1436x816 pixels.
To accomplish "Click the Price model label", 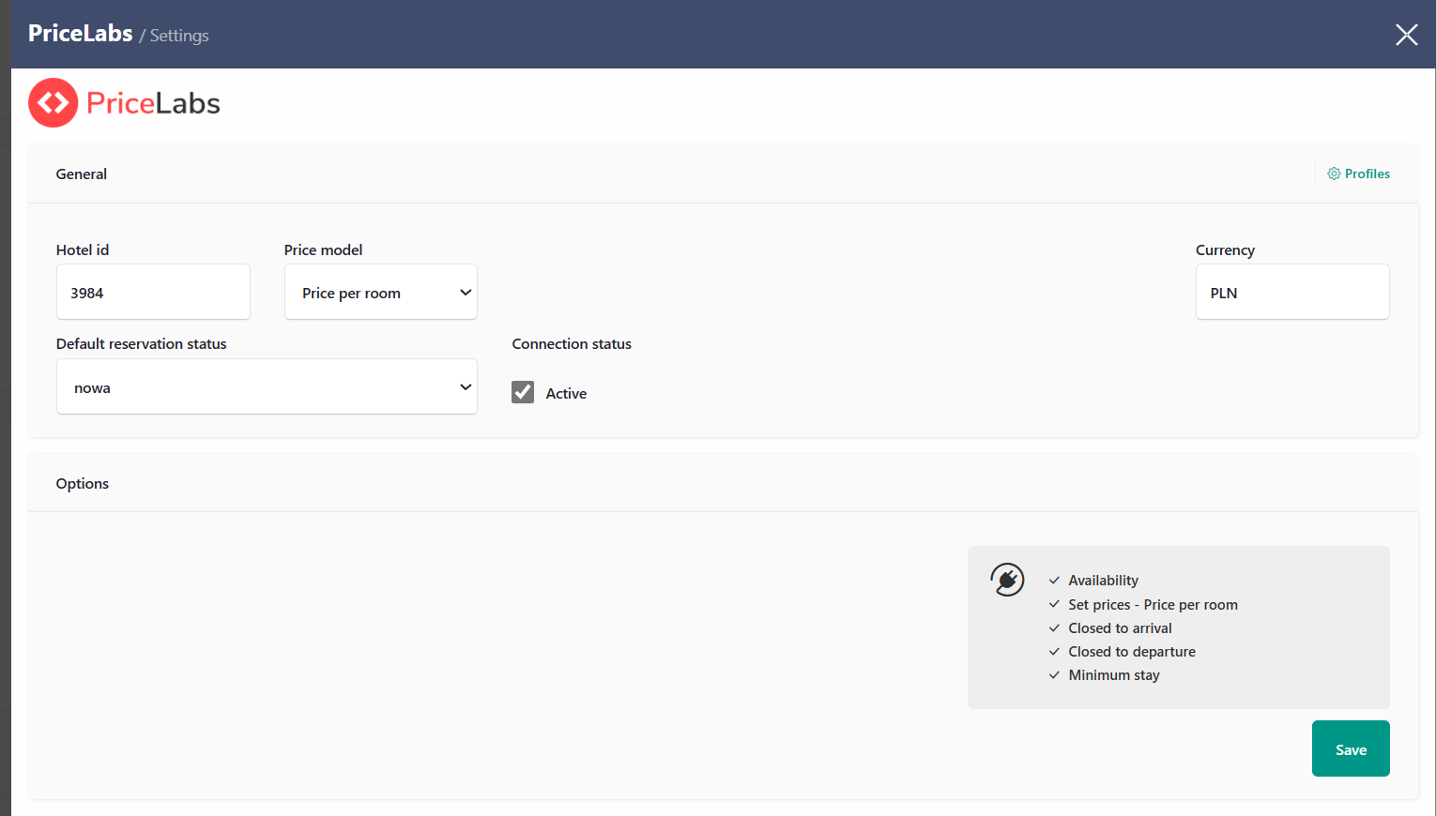I will pos(323,249).
